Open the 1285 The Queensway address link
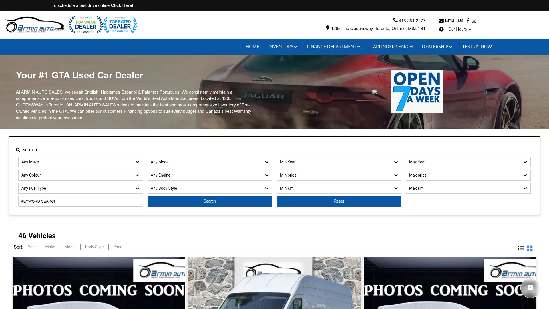The width and height of the screenshot is (549, 309). [378, 29]
